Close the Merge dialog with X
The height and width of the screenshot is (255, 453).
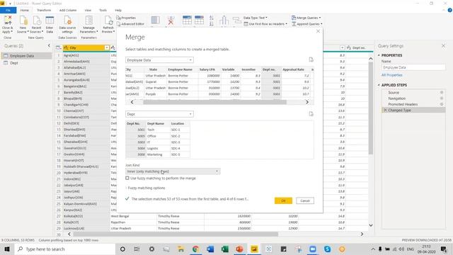318,31
